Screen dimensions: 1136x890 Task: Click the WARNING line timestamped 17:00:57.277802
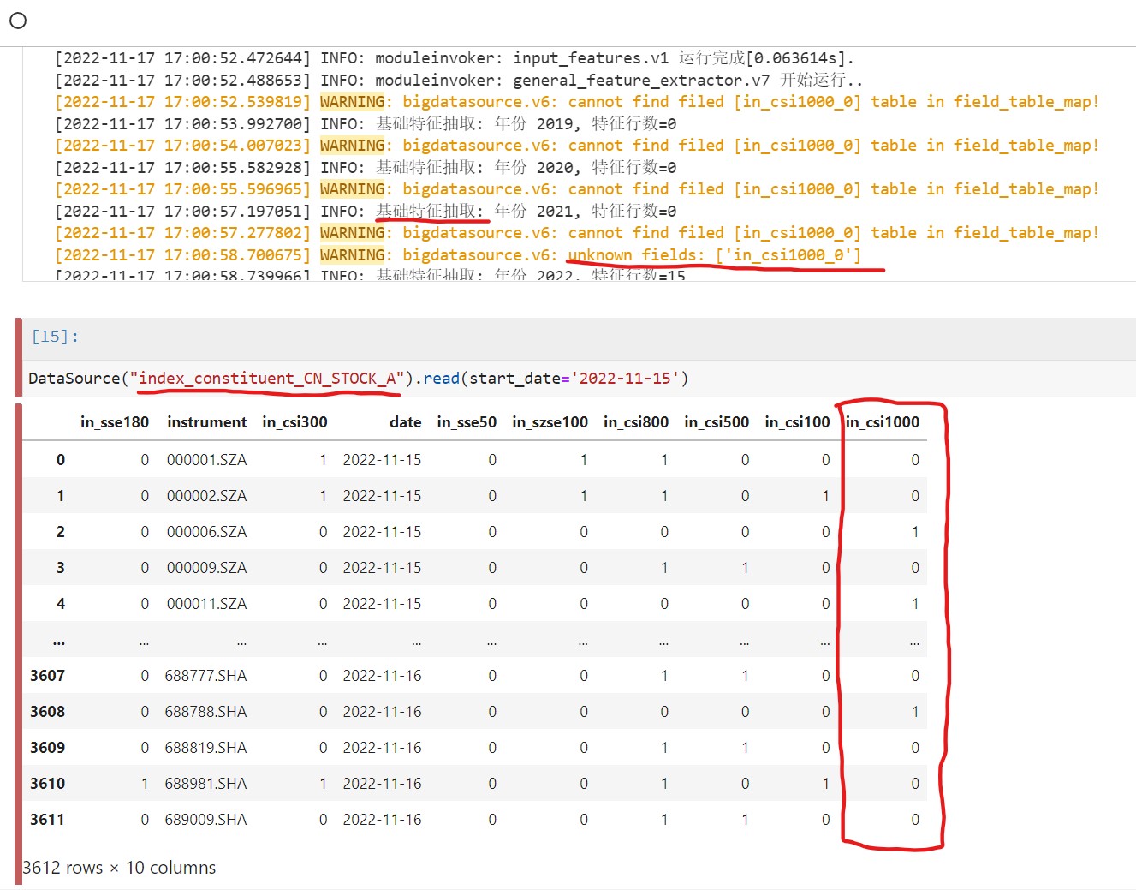coord(577,233)
